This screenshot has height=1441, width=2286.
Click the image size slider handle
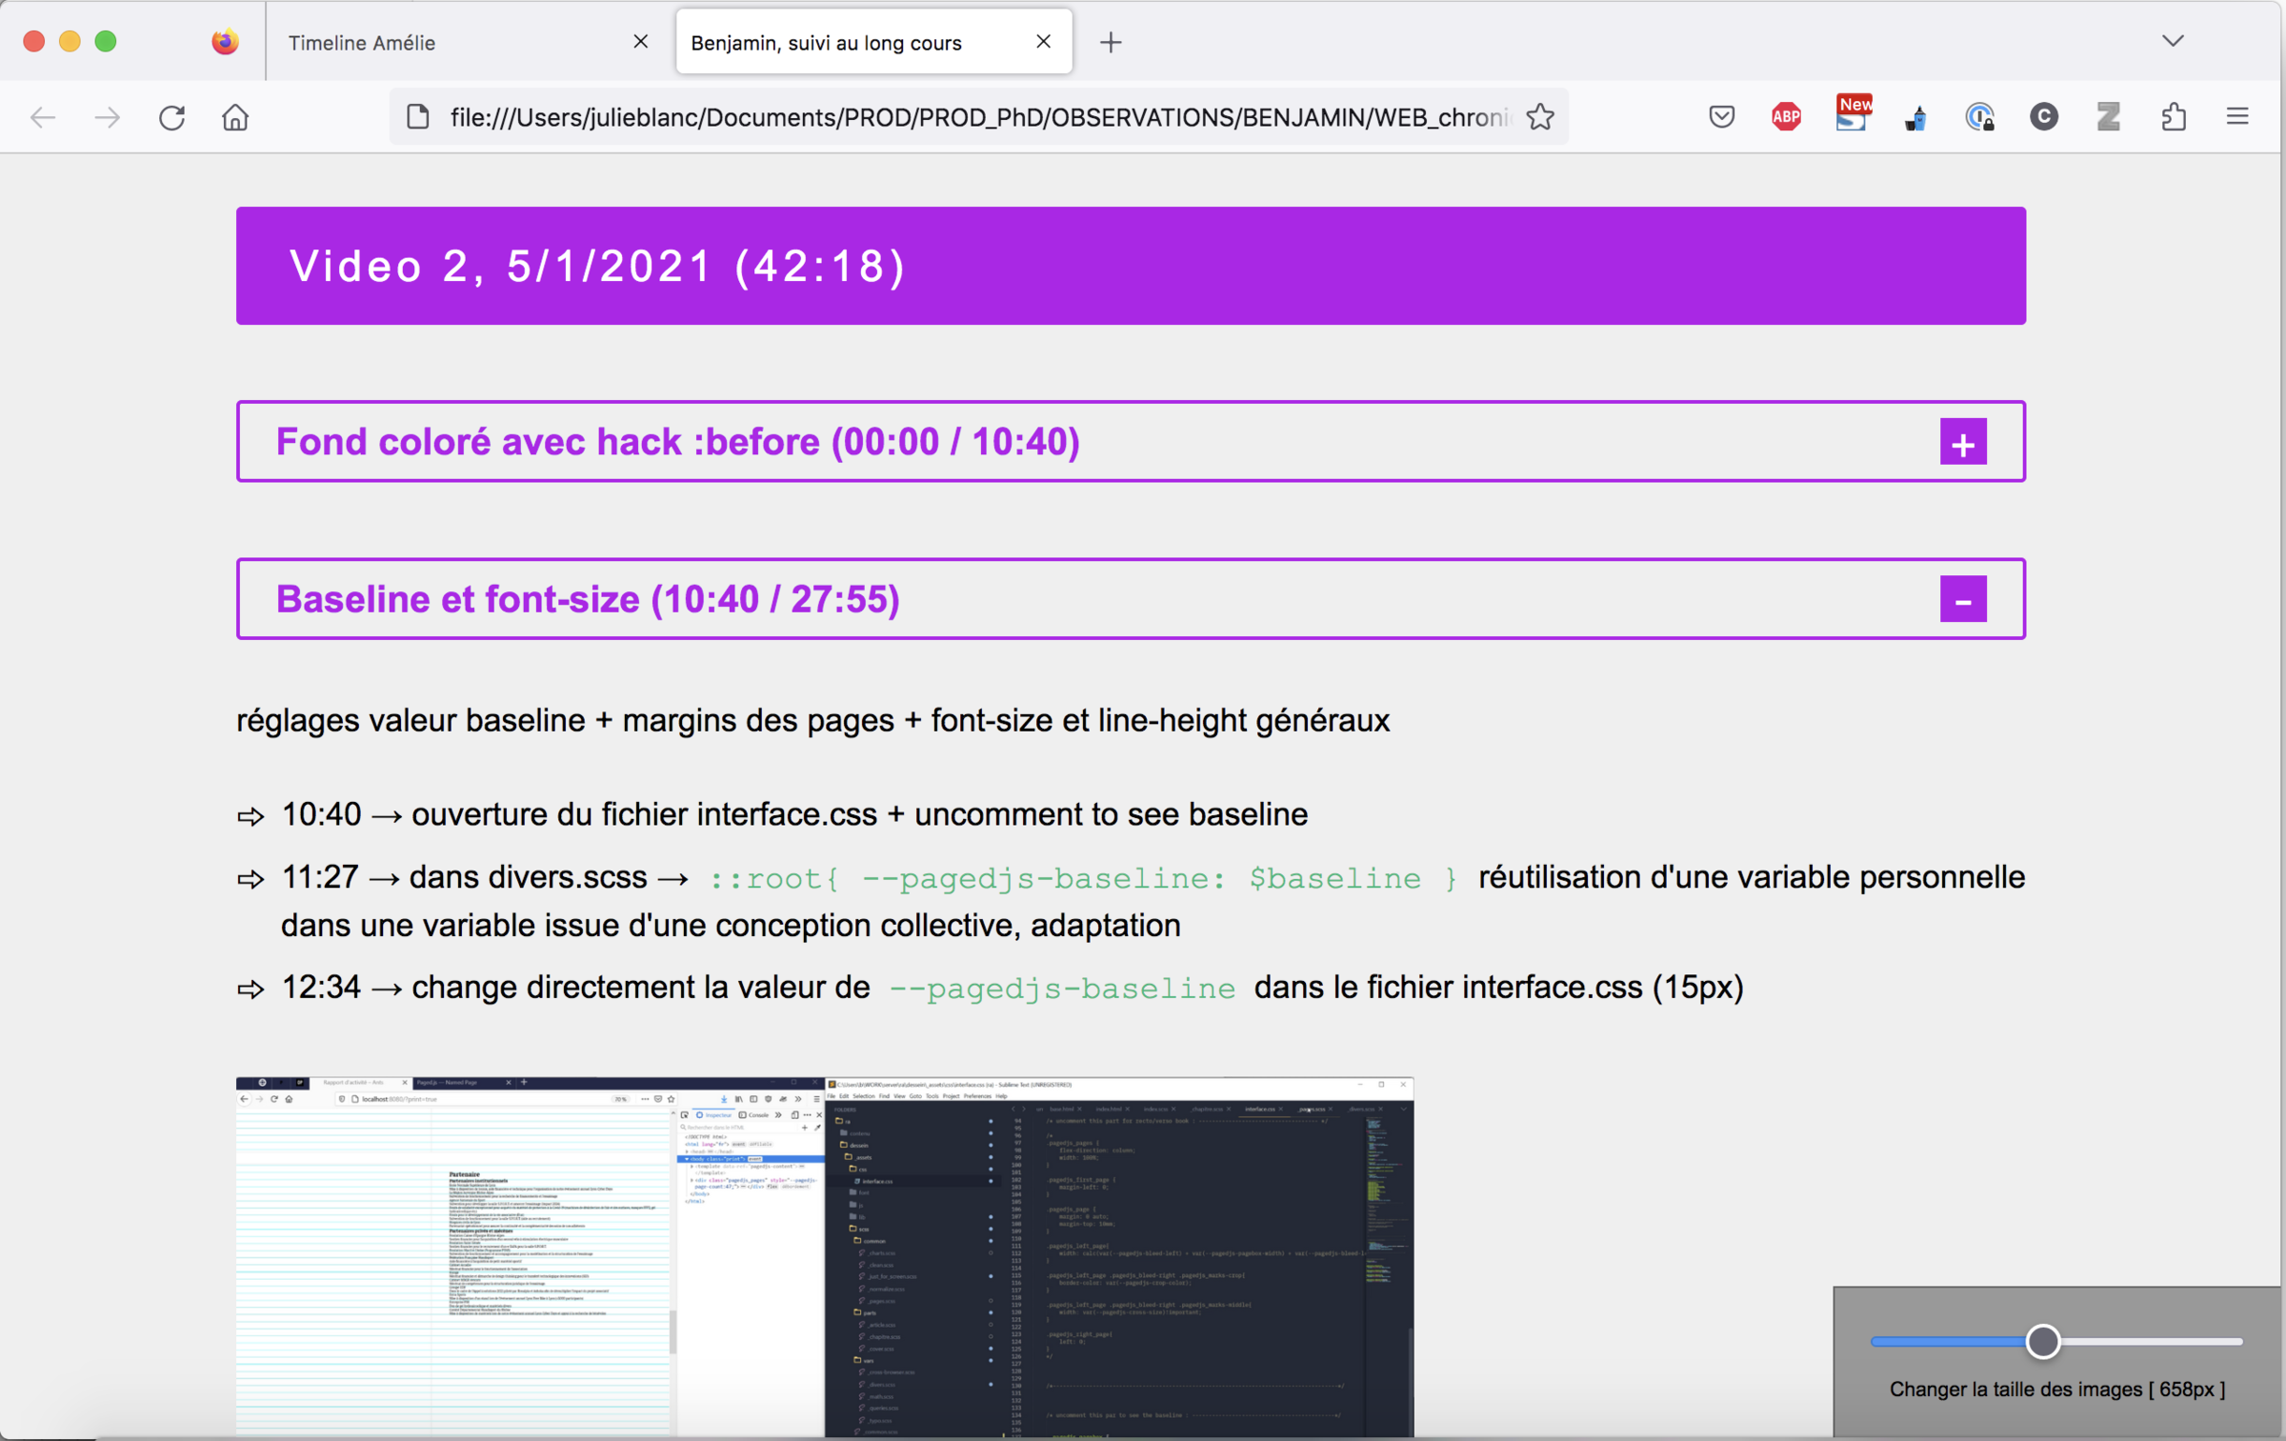tap(2042, 1341)
